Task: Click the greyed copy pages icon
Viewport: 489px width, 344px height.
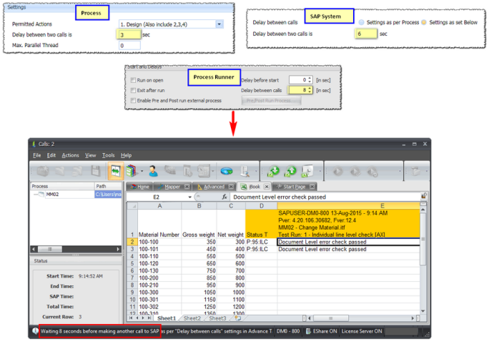Action: pos(187,171)
